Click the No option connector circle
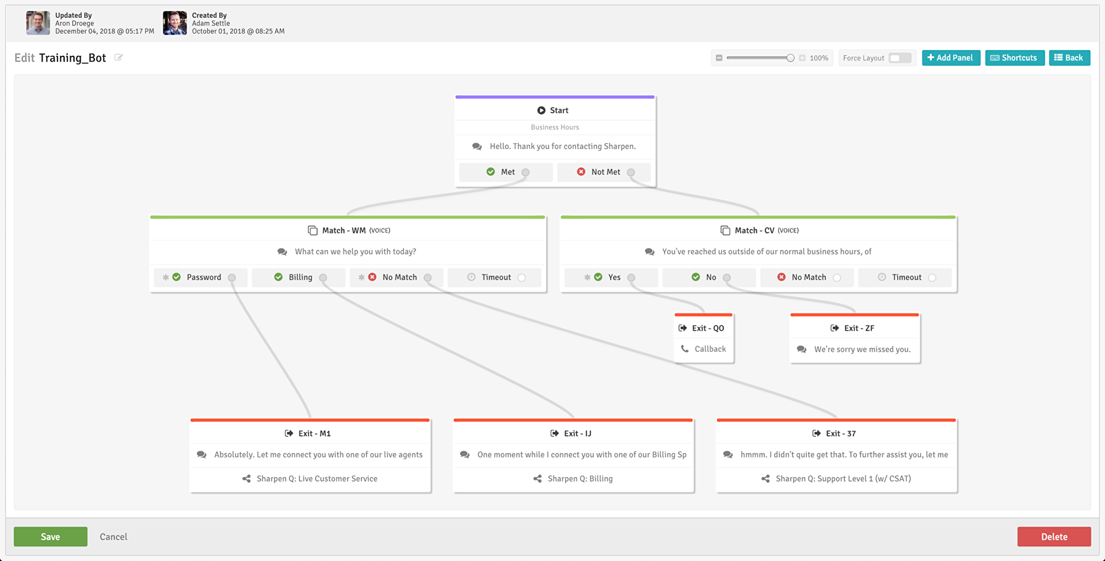 click(x=727, y=277)
